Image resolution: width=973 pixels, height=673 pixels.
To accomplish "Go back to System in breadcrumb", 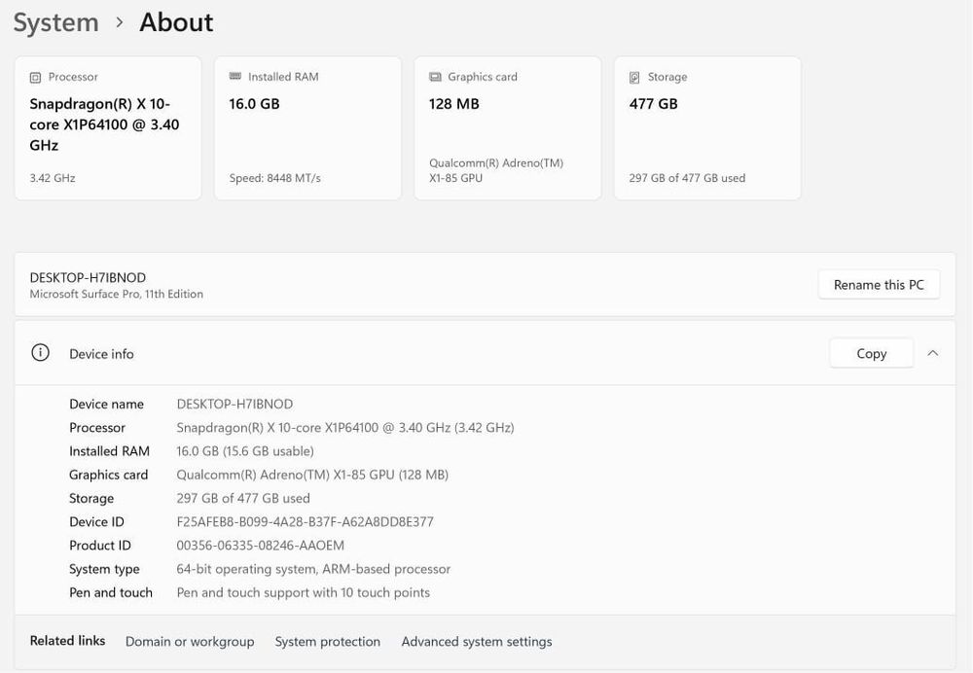I will pos(55,23).
